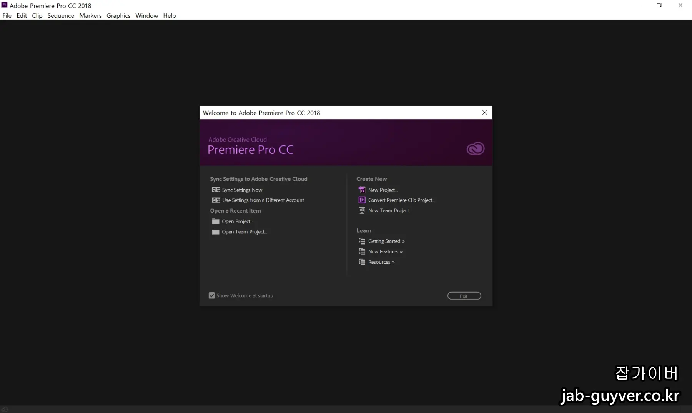Click the Sync Settings Now icon
Image resolution: width=692 pixels, height=413 pixels.
216,190
